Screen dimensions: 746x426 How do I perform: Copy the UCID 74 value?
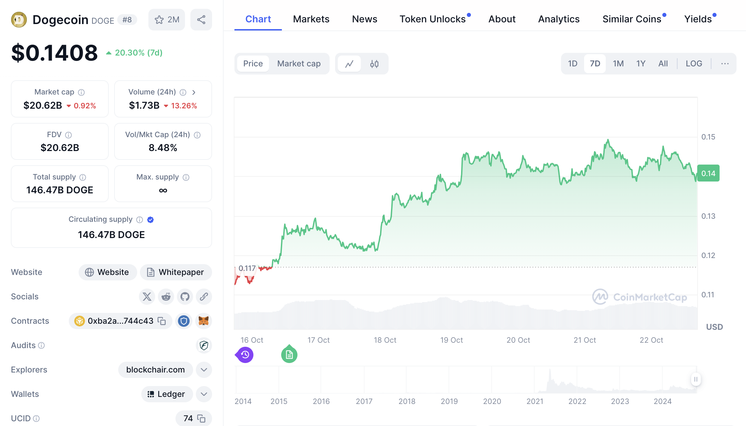[x=201, y=419]
